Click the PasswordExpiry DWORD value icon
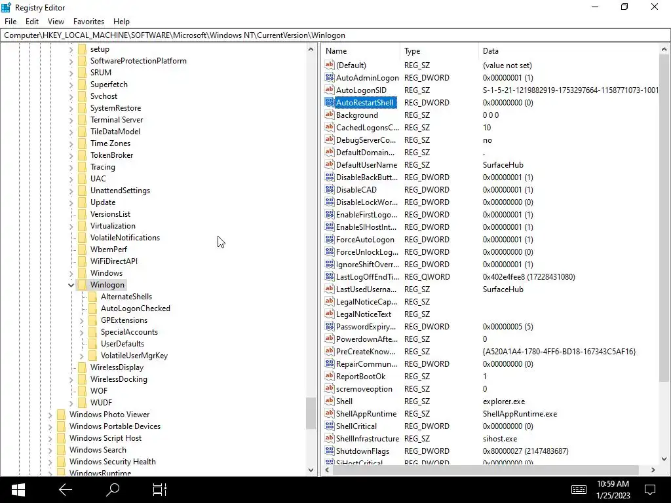The height and width of the screenshot is (503, 671). tap(329, 326)
